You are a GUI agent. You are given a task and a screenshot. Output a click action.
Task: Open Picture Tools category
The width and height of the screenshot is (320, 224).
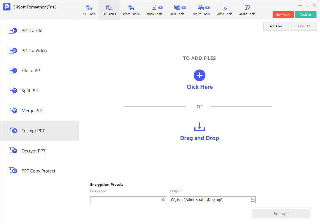pyautogui.click(x=201, y=10)
